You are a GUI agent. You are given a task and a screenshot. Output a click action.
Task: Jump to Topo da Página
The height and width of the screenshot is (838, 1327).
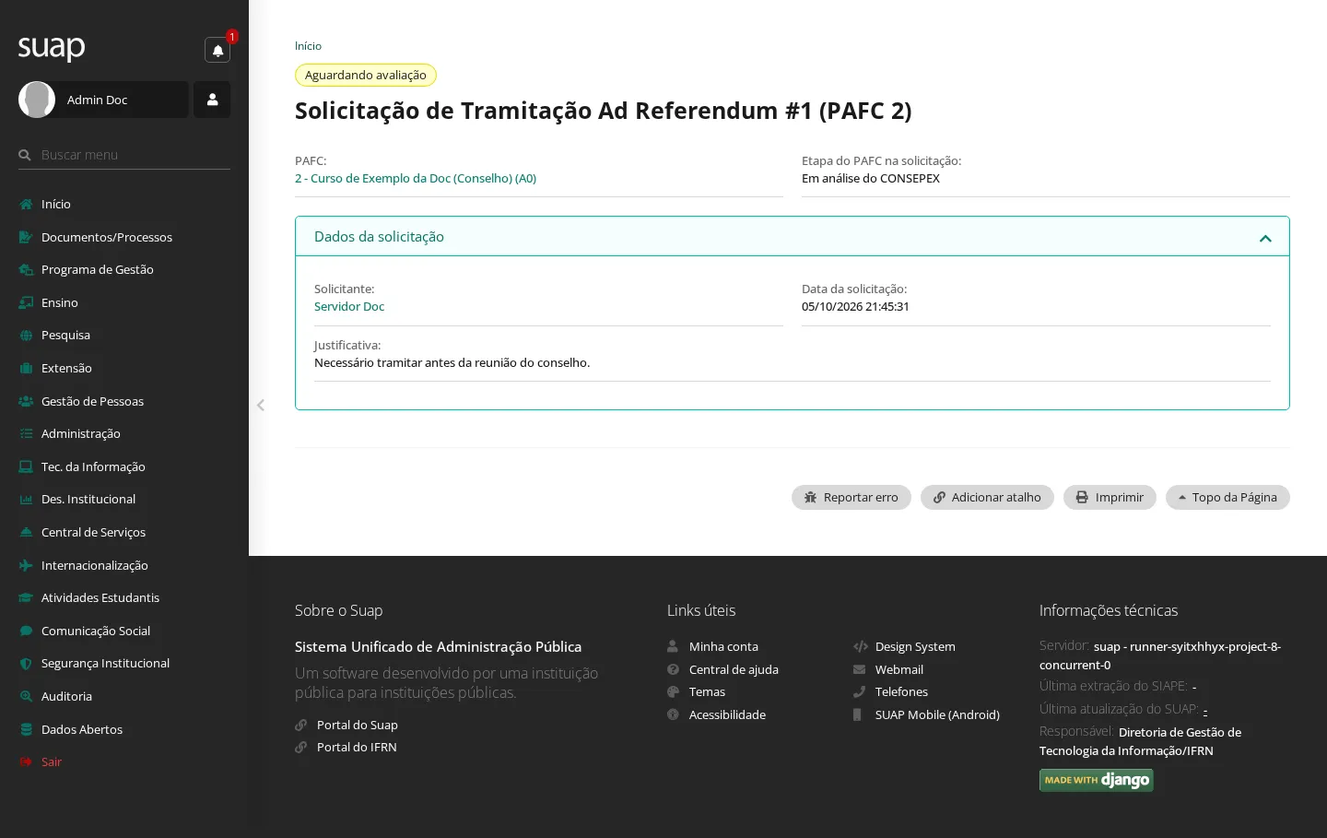[x=1227, y=497]
